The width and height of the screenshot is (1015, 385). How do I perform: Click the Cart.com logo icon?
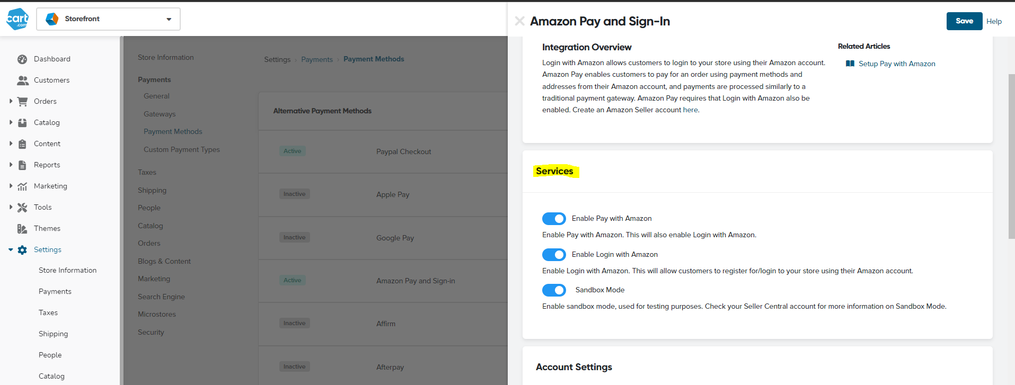(x=17, y=19)
